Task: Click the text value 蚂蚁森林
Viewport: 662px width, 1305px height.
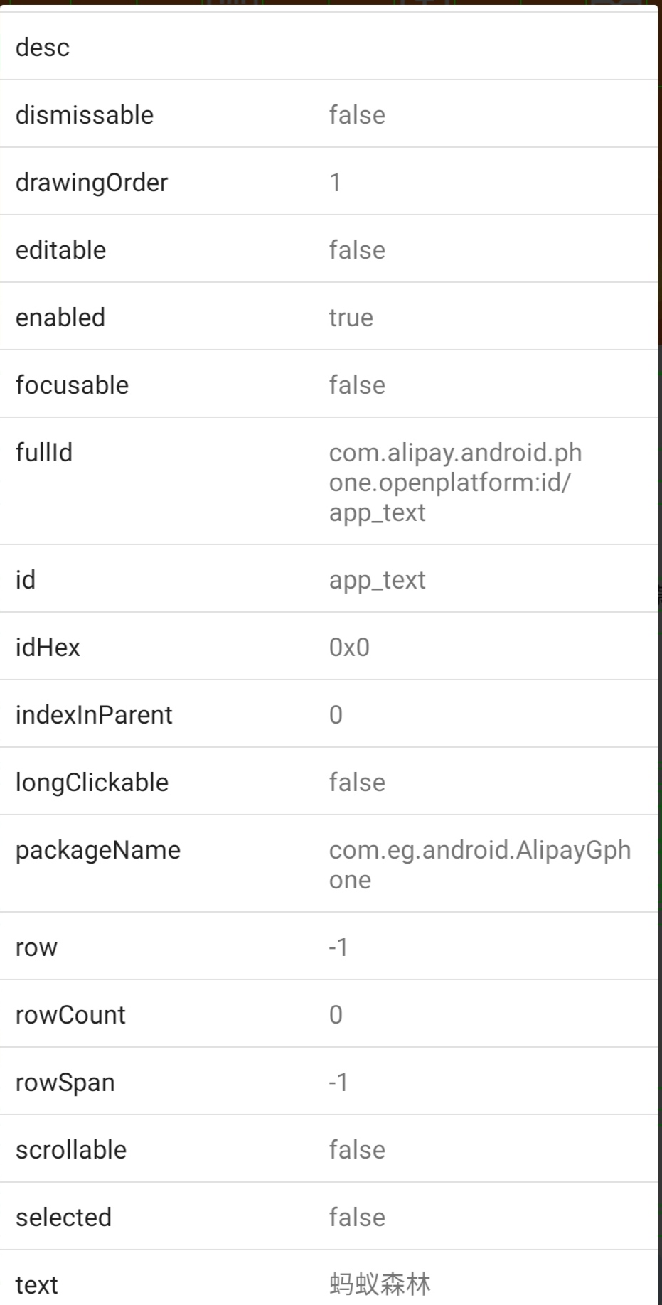Action: tap(380, 1284)
